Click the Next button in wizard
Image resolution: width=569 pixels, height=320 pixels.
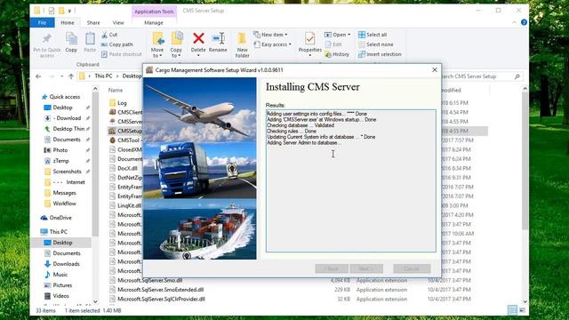(x=366, y=268)
